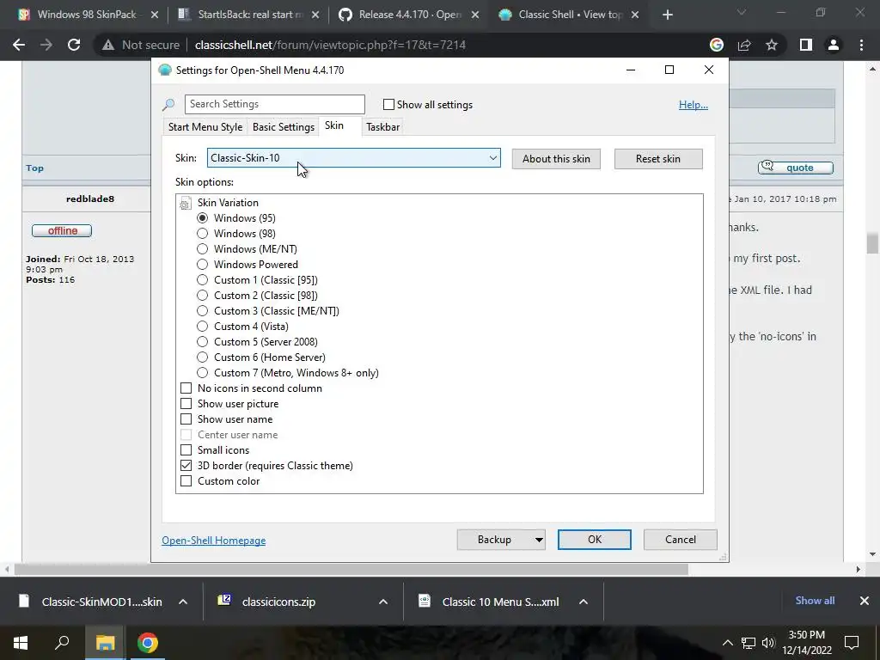Viewport: 880px width, 660px height.
Task: Open Chrome tab search chevron
Action: tap(742, 12)
